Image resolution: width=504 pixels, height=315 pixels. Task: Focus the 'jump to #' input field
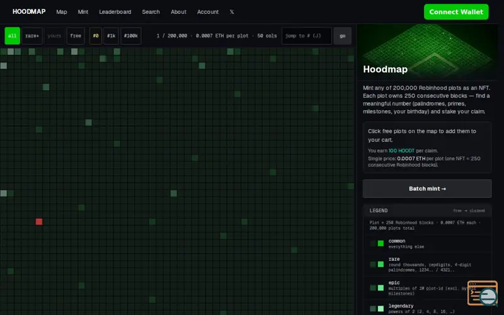click(x=306, y=36)
